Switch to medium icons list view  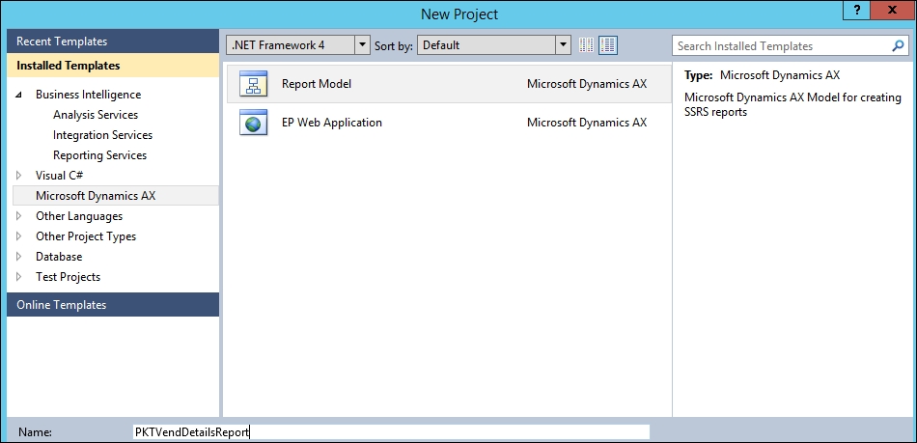click(608, 45)
